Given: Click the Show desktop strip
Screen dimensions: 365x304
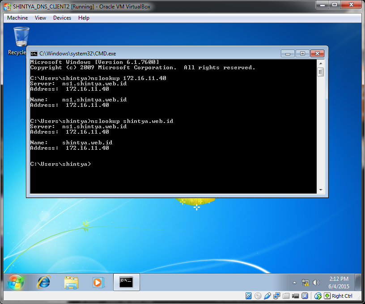Looking at the screenshot, I should pyautogui.click(x=358, y=282).
